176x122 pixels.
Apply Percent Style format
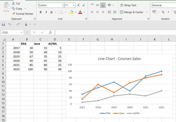(163, 12)
